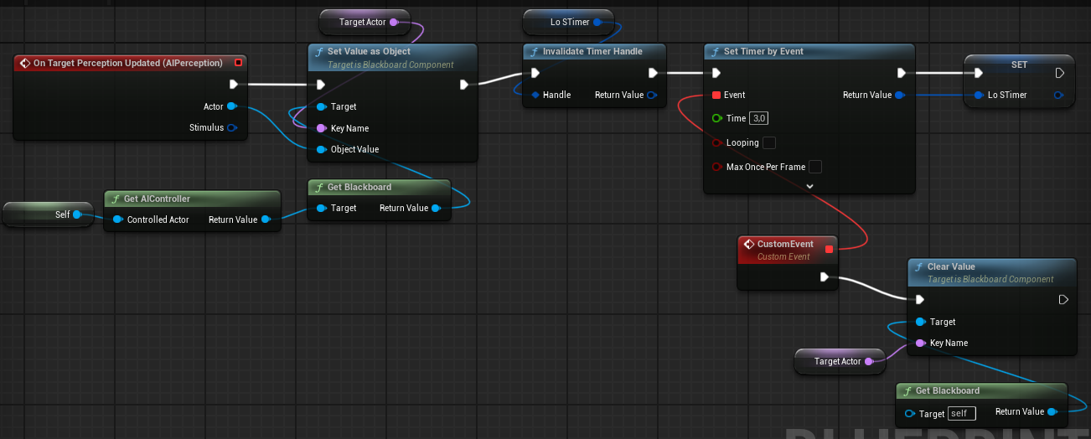
Task: Enable the Max Once Per Frame checkbox
Action: click(x=814, y=167)
